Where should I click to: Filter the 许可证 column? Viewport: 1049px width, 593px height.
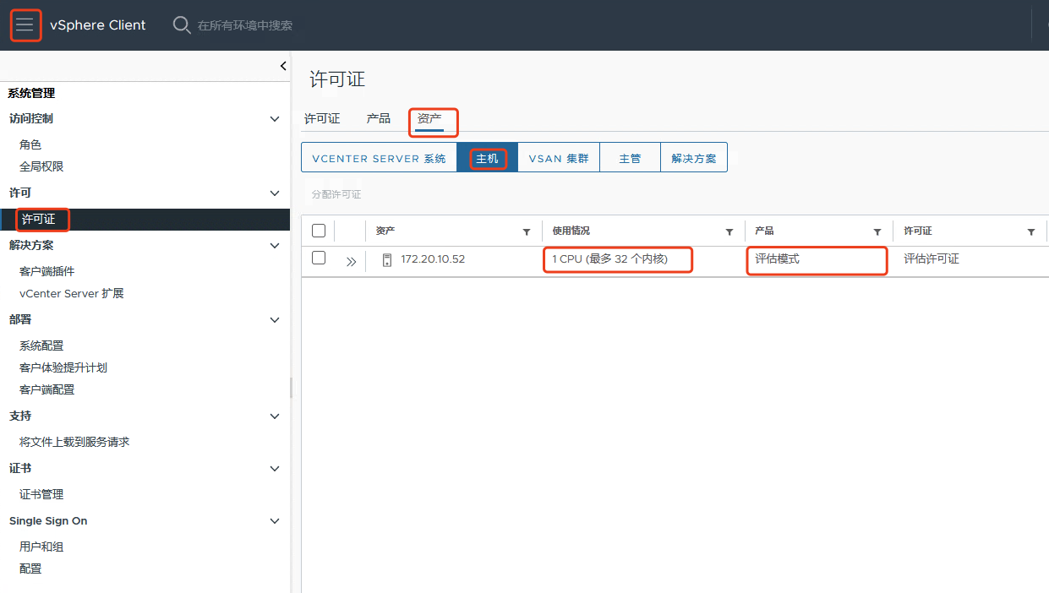pos(1031,231)
